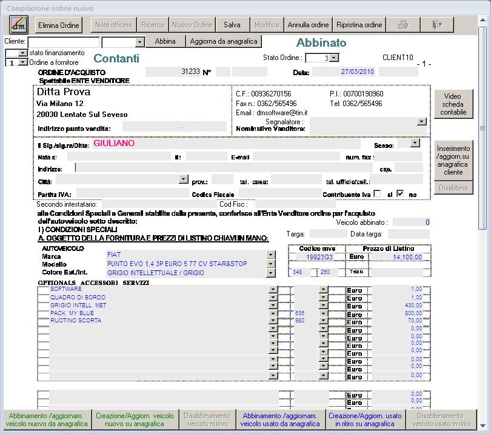
Task: Click the 430,00 price value
Action: [x=413, y=305]
